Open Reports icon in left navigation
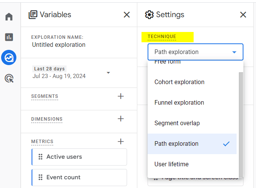Screen dimensions: 256x188 (9, 37)
